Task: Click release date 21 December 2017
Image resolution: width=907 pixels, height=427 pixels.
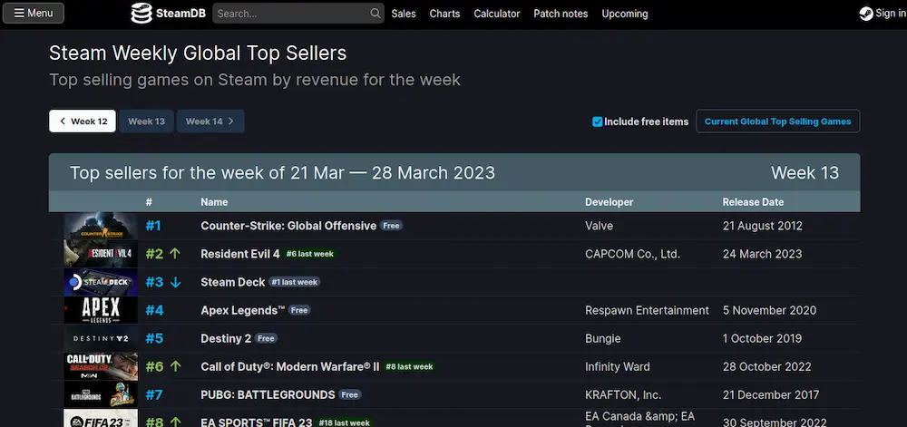Action: click(x=771, y=395)
